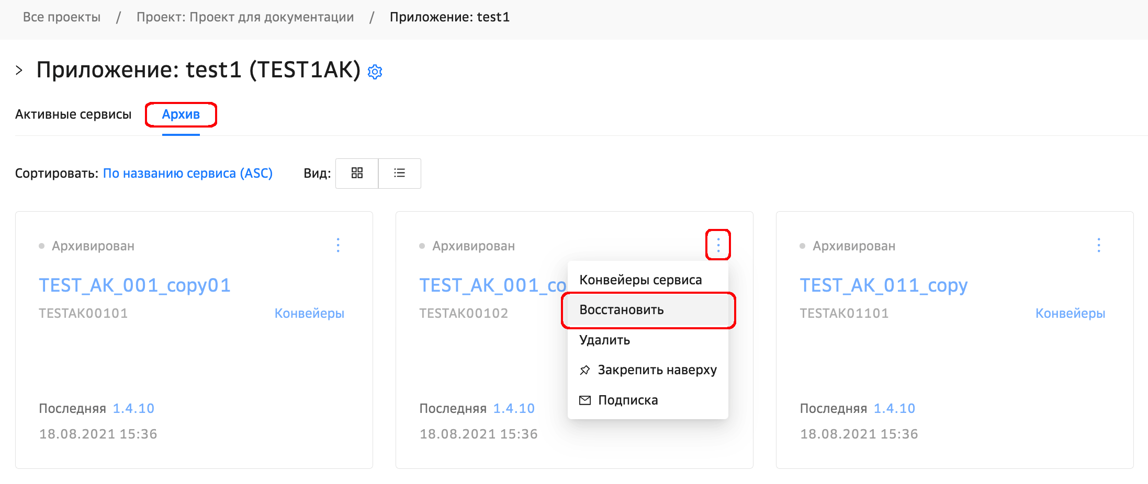Click the pin icon beside Закрепить наверху
Image resolution: width=1148 pixels, height=484 pixels.
(x=584, y=371)
